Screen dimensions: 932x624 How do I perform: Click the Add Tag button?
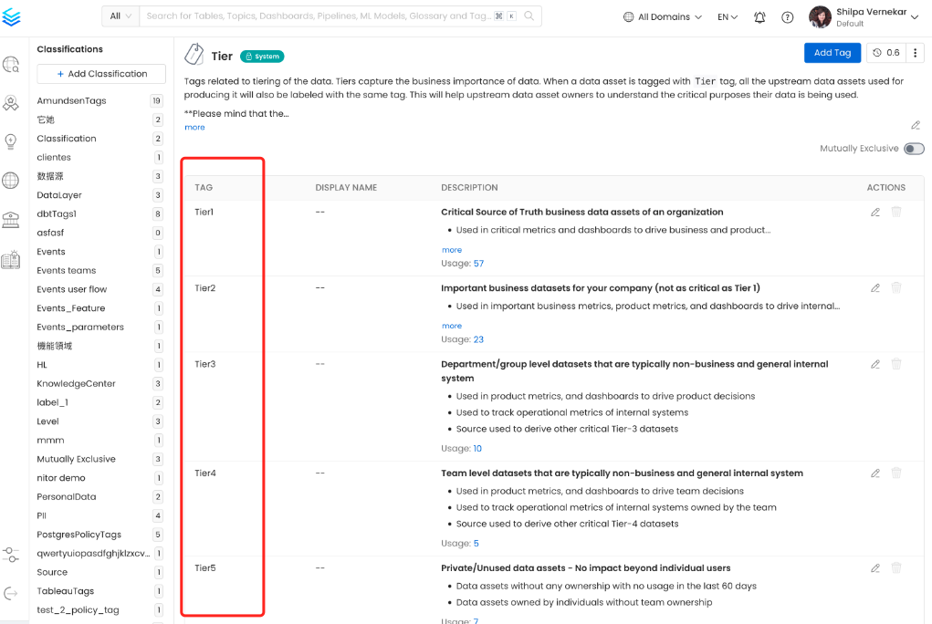[832, 53]
